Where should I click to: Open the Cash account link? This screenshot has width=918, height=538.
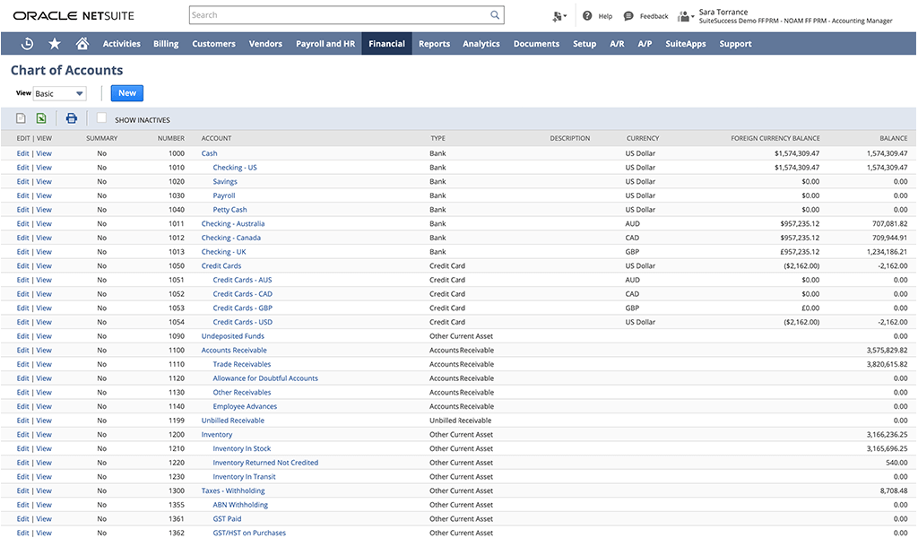[x=210, y=153]
